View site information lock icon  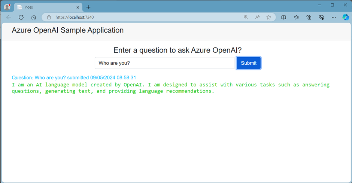click(49, 17)
